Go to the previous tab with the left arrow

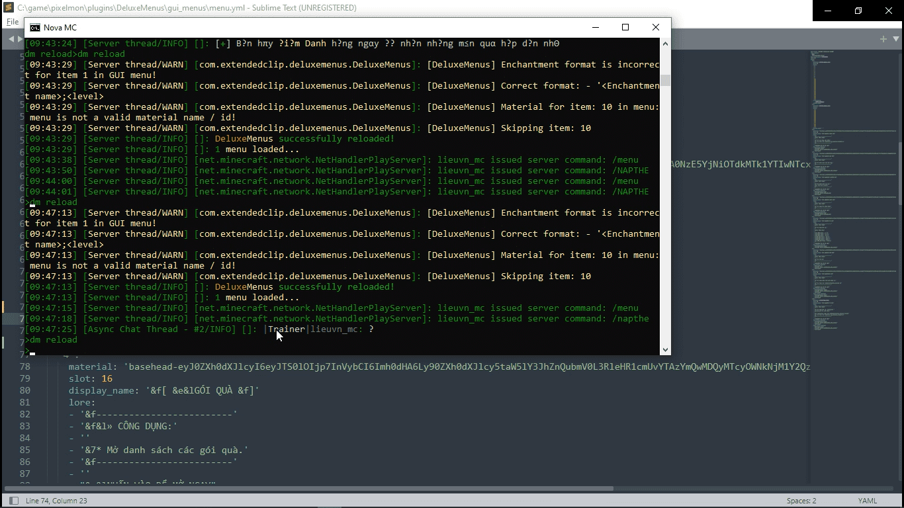click(x=11, y=39)
